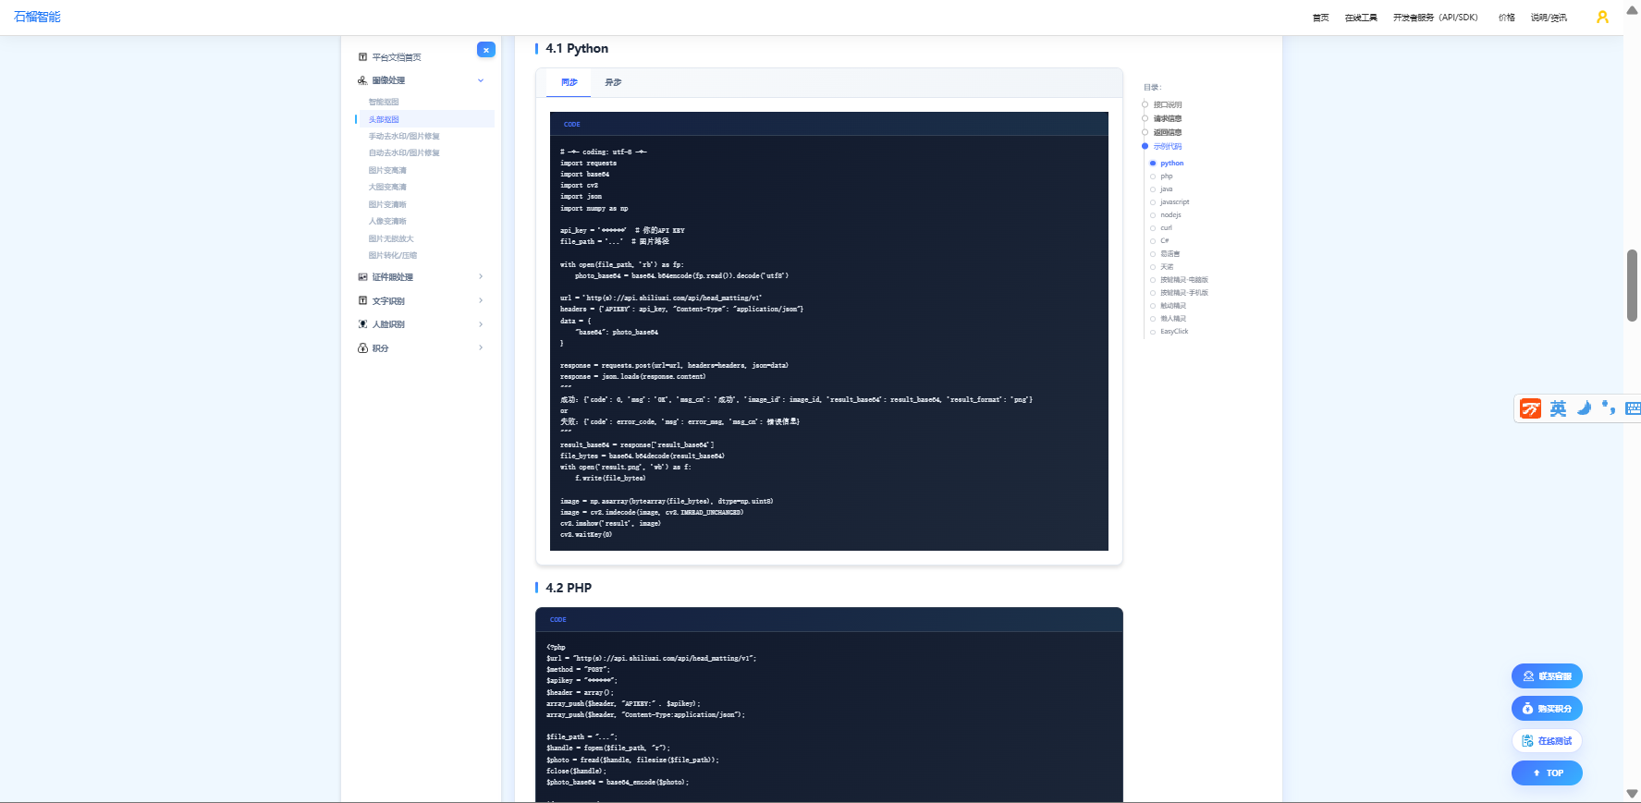Click the scrollbar down arrow
This screenshot has width=1641, height=803.
1632,794
